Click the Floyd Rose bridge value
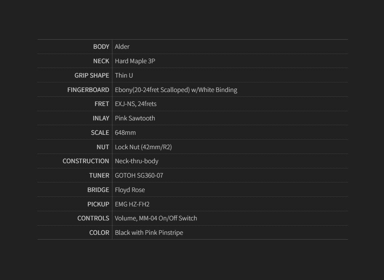The height and width of the screenshot is (280, 384). point(130,190)
